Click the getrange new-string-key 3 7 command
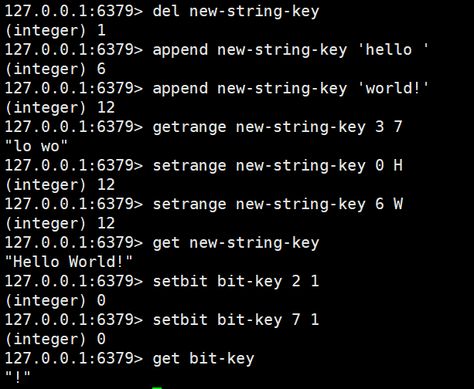The height and width of the screenshot is (389, 474). (x=278, y=127)
